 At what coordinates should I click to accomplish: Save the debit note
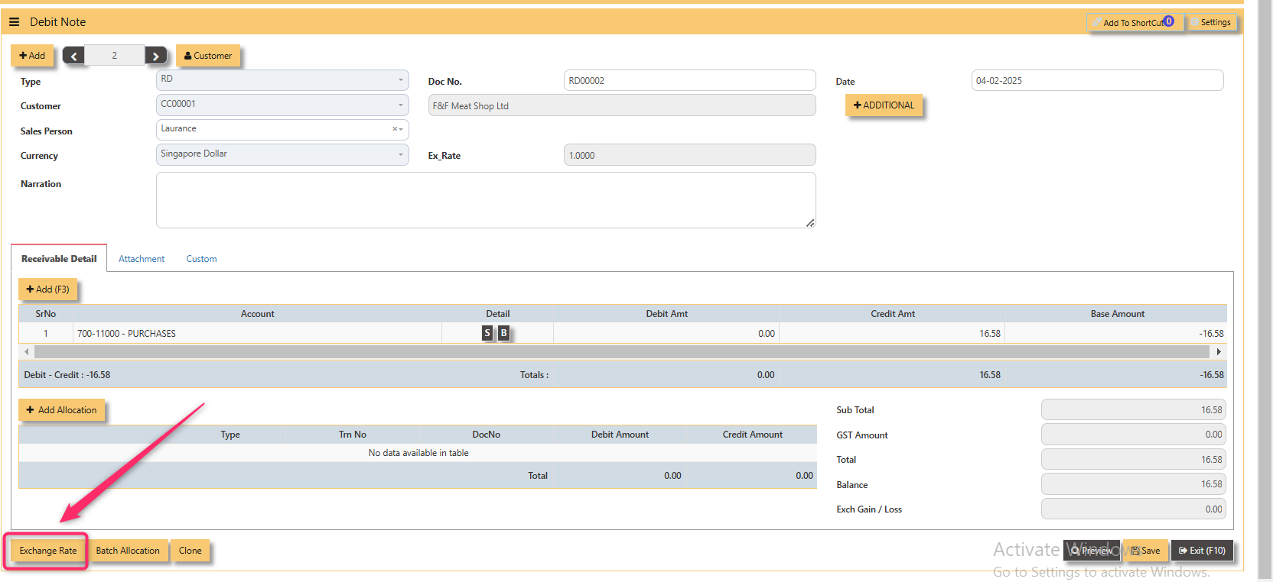1145,551
